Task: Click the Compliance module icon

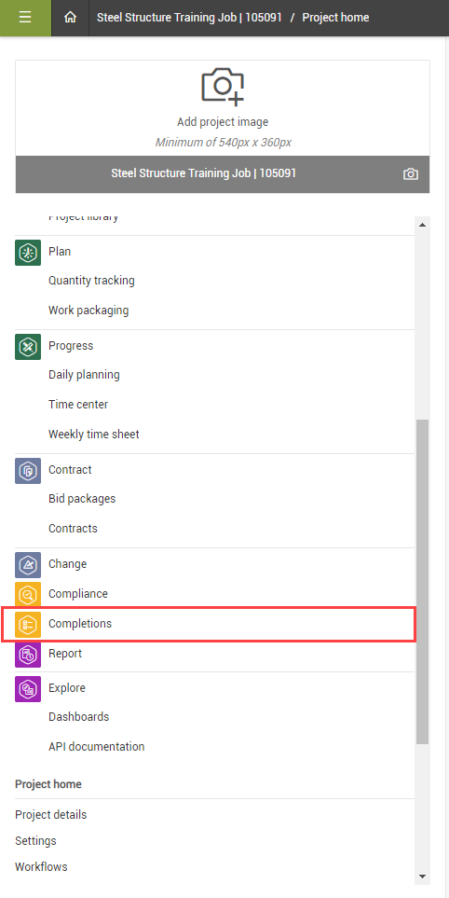Action: point(27,594)
